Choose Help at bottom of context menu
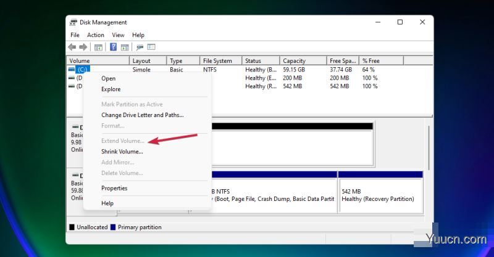The image size is (494, 257). pyautogui.click(x=107, y=203)
